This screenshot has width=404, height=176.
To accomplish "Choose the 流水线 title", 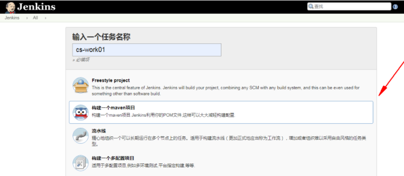I will [99, 131].
